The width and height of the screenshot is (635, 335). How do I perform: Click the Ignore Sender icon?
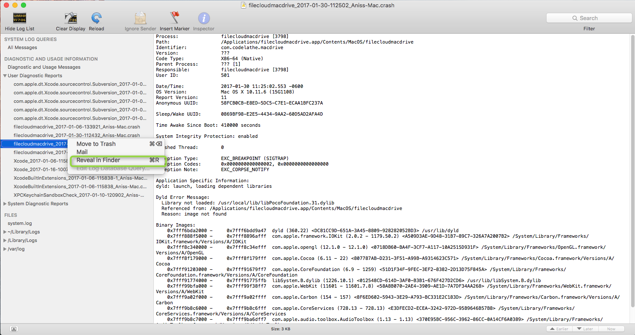pyautogui.click(x=140, y=18)
